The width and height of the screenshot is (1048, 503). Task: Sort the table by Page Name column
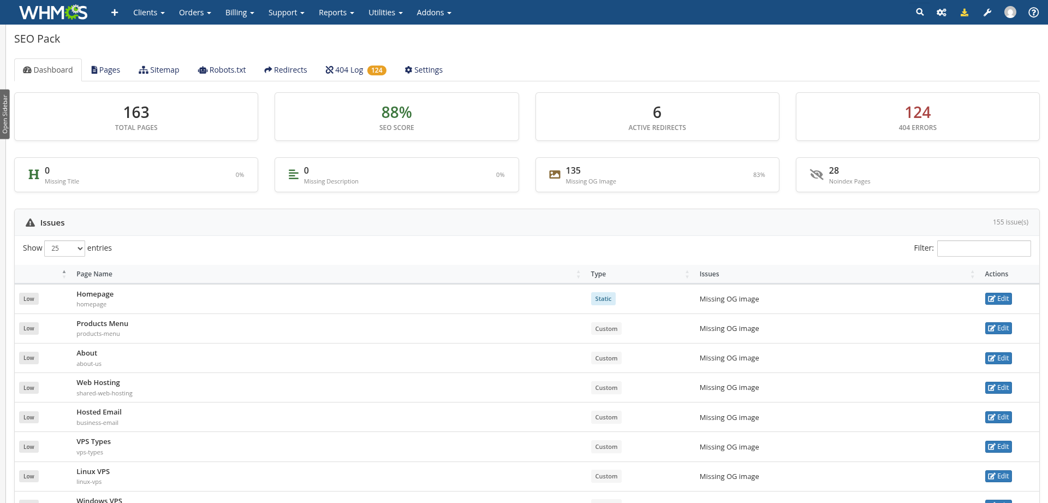click(94, 274)
